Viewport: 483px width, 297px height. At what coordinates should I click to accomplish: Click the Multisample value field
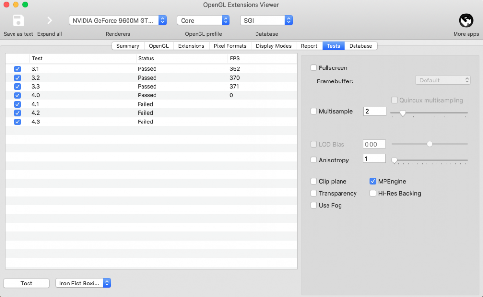375,111
